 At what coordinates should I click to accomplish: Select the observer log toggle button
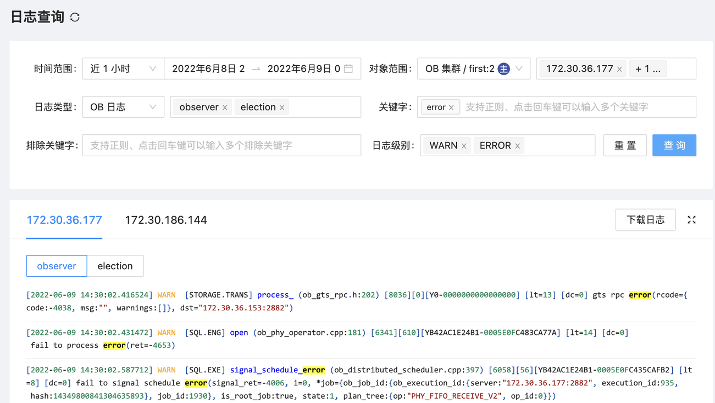[57, 266]
